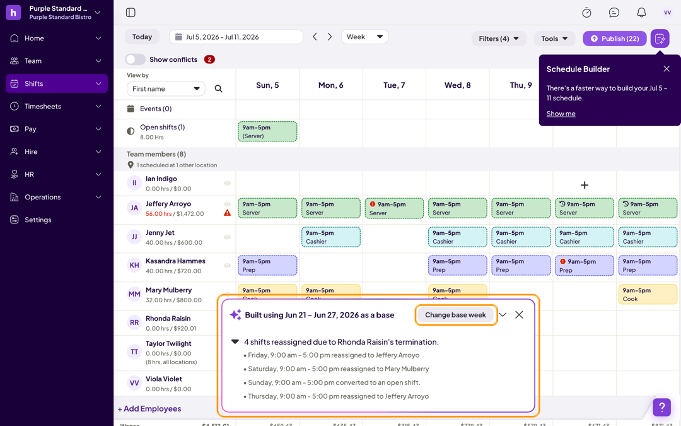
Task: Open Settings in the sidebar
Action: coord(57,220)
